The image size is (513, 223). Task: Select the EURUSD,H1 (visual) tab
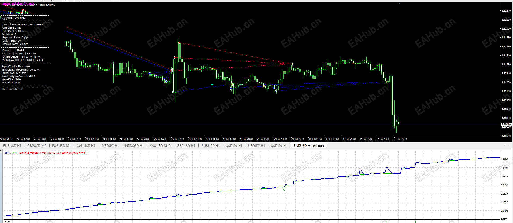click(309, 146)
